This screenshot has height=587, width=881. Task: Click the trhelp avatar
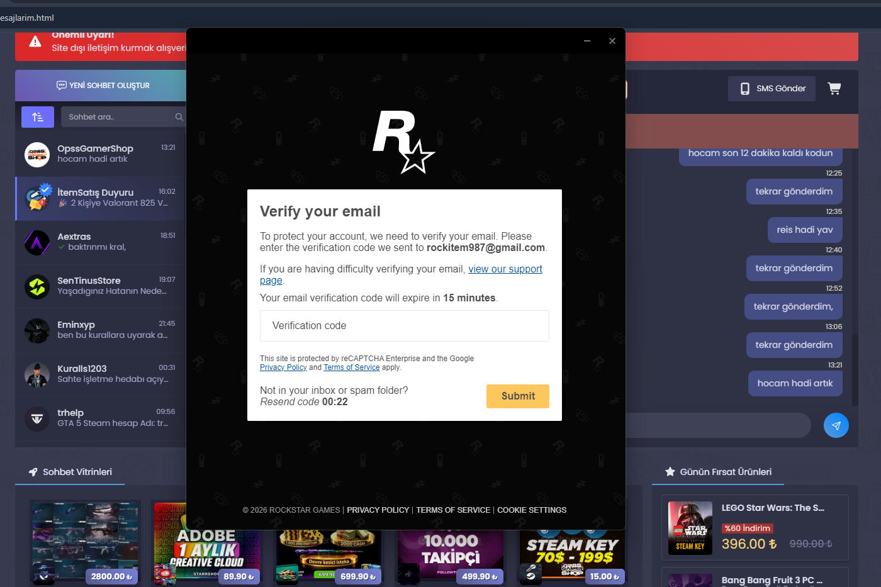37,418
